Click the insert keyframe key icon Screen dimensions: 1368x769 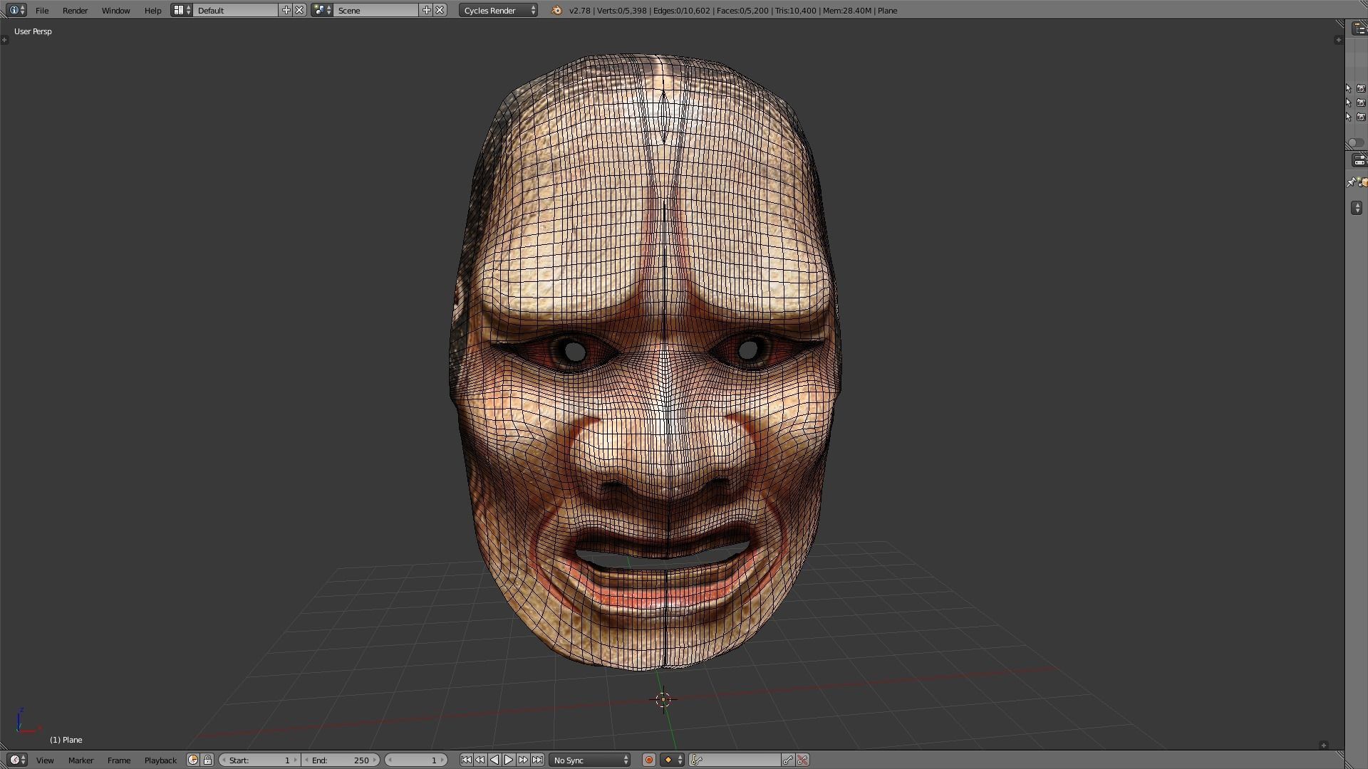(787, 760)
